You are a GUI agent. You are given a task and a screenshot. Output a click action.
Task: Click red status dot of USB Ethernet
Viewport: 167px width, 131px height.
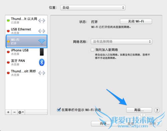8,31
